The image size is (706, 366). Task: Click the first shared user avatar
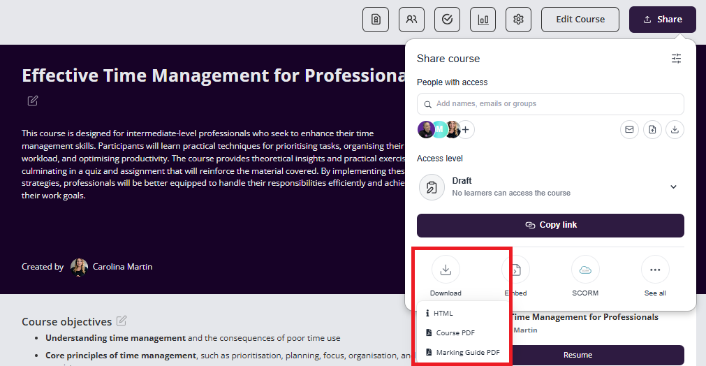425,130
